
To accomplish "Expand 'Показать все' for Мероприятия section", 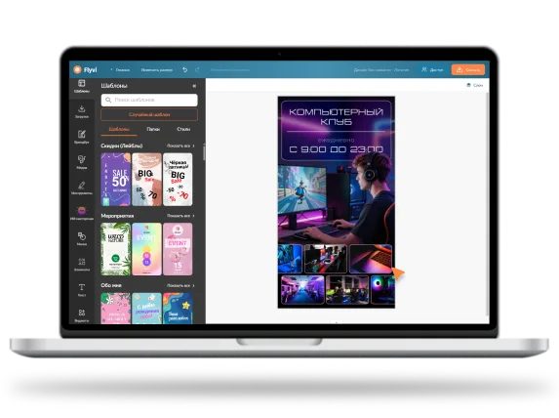I will click(x=180, y=216).
